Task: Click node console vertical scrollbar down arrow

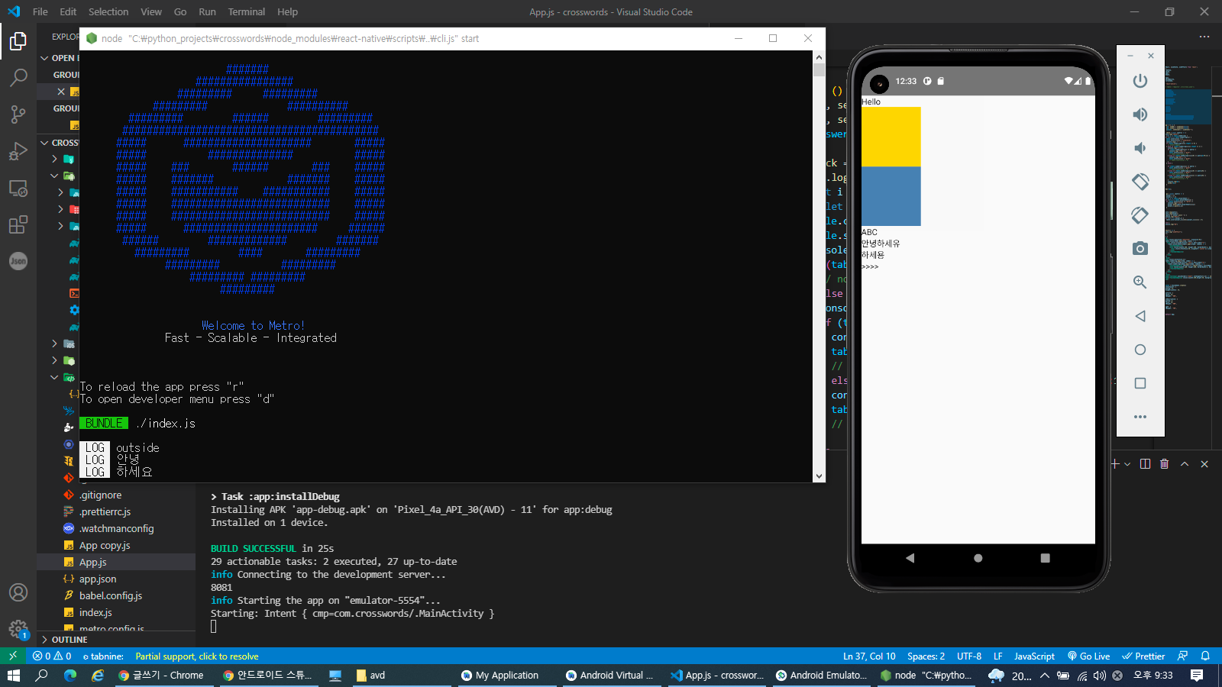Action: (819, 476)
